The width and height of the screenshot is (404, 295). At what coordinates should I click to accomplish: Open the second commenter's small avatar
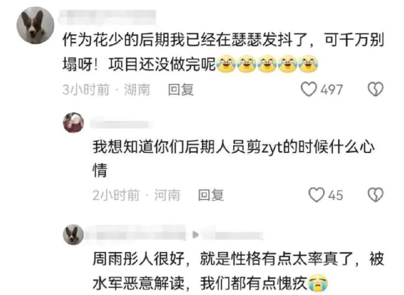tap(73, 123)
